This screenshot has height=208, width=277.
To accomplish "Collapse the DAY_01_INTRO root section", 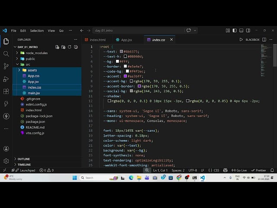I will (15, 47).
